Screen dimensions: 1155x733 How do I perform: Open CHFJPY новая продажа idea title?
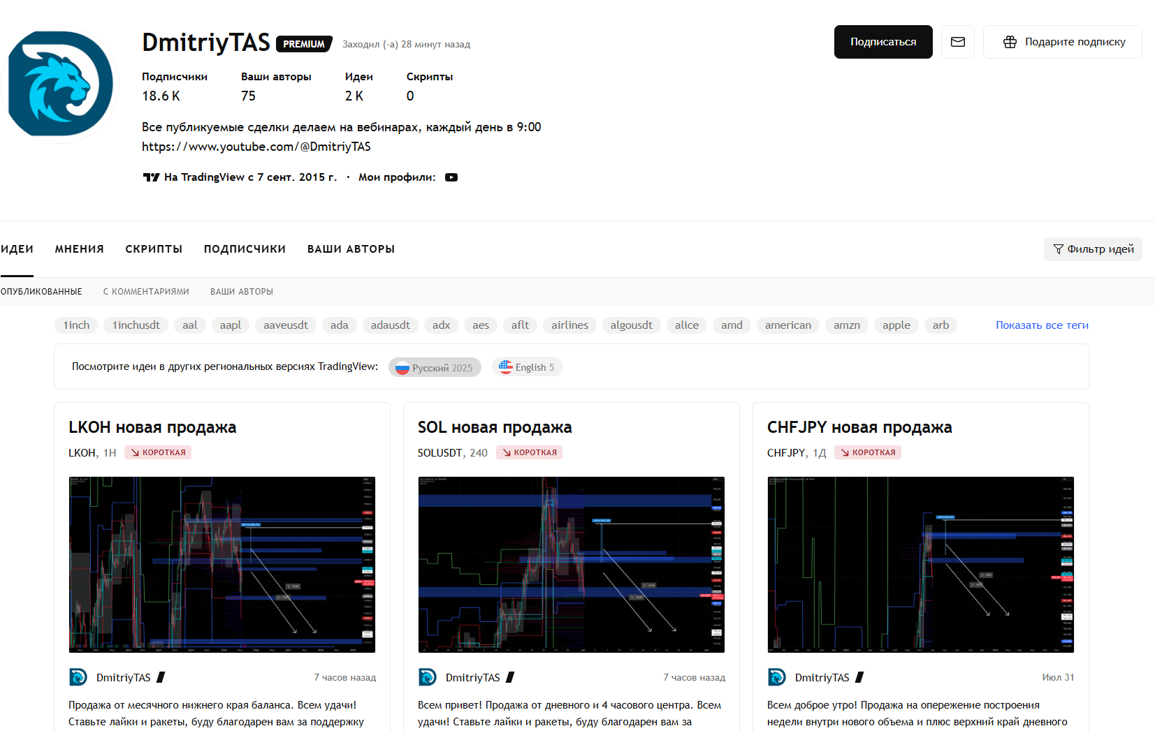(859, 427)
